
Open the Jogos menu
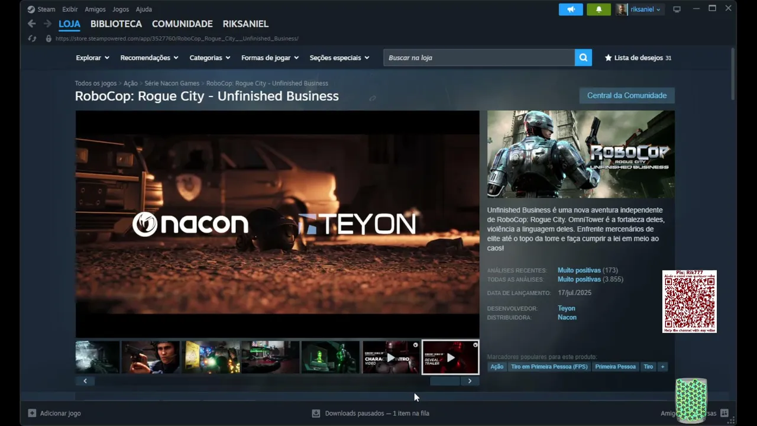(x=121, y=9)
